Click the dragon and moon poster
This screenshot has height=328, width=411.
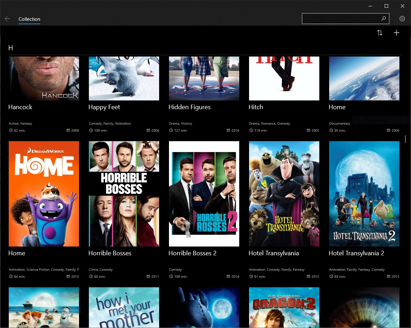[204, 307]
